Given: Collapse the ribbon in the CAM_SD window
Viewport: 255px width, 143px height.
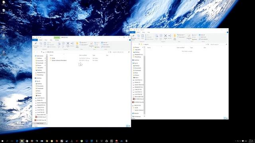Looking at the screenshot, I should click(128, 40).
